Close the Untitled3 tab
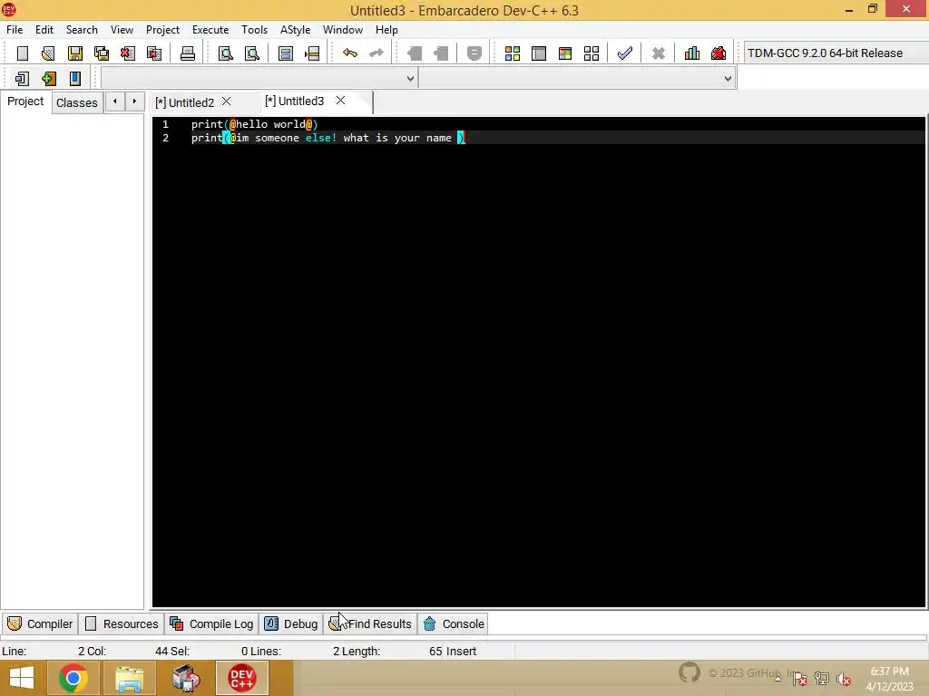The height and width of the screenshot is (696, 929). 341,101
